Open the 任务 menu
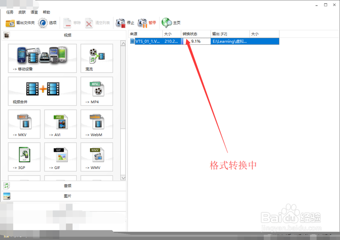Viewport: 340px width, 240px height. [10, 12]
